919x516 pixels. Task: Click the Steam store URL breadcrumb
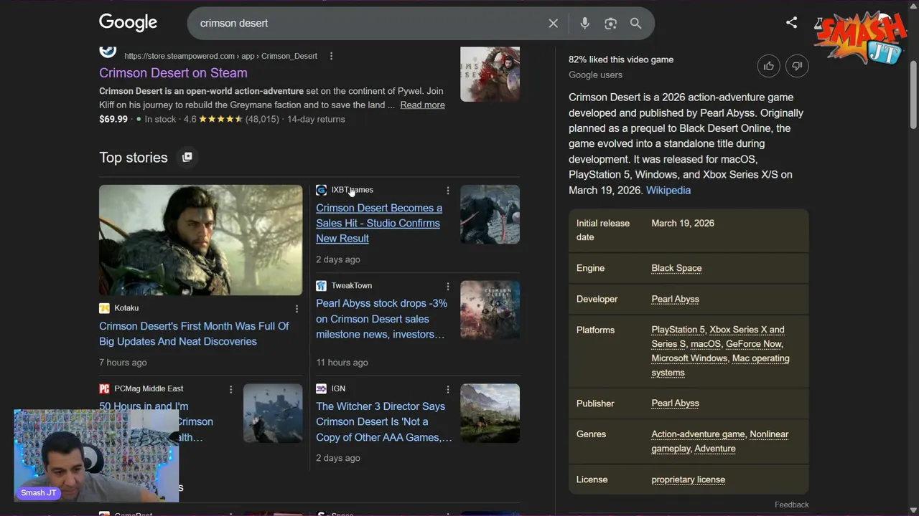[220, 56]
